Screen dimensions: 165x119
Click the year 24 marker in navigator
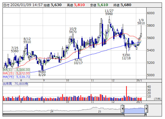click(52, 111)
